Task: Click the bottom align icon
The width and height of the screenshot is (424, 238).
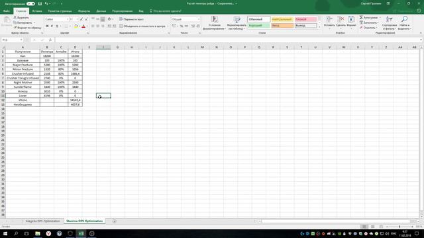Action: pyautogui.click(x=103, y=19)
